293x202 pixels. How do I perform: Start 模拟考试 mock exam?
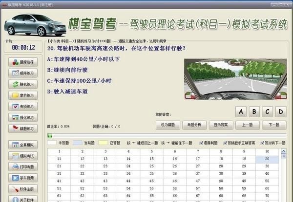(23, 156)
